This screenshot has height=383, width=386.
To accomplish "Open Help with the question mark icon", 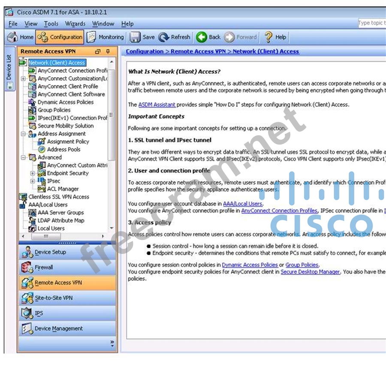I will (268, 37).
